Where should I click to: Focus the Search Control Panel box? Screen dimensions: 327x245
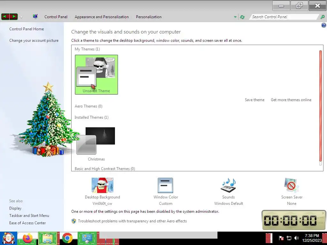pos(284,17)
